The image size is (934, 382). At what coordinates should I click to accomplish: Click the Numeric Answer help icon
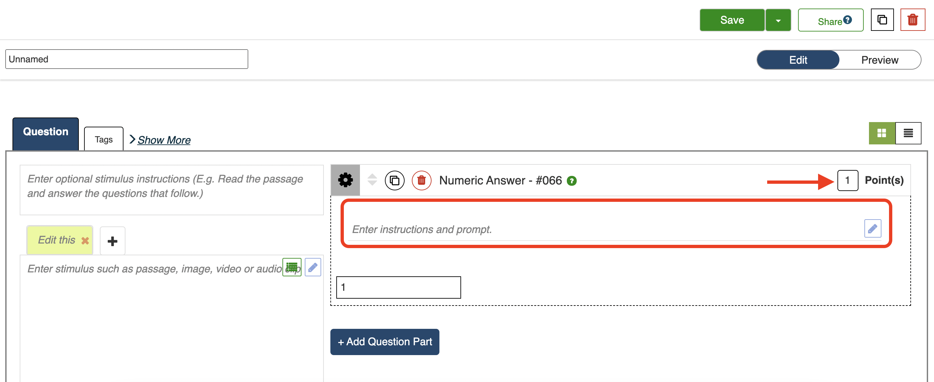click(x=572, y=180)
